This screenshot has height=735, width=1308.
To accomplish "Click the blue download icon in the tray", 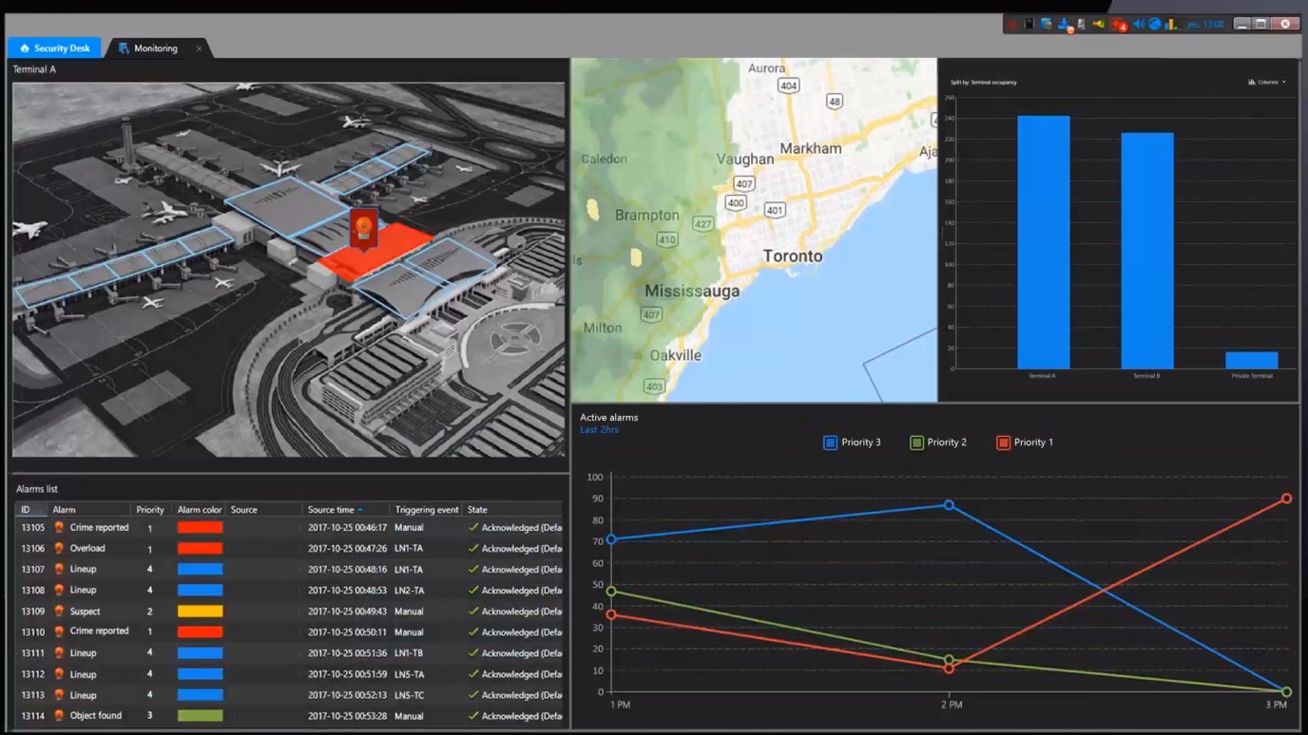I will pos(1065,24).
